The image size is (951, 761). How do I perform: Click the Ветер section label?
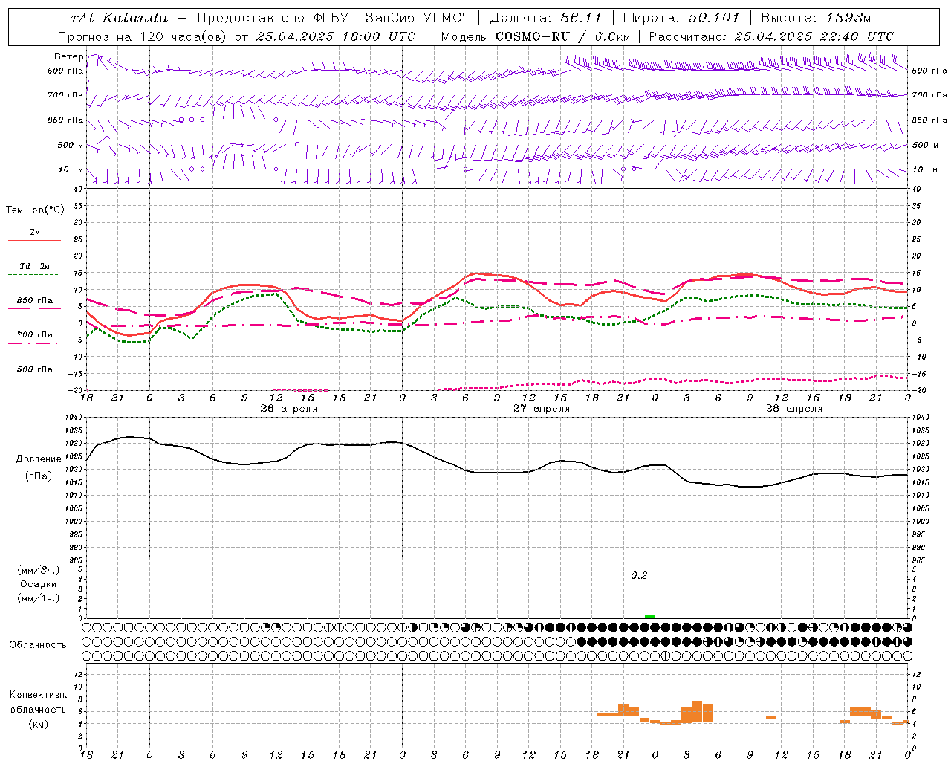[x=68, y=56]
